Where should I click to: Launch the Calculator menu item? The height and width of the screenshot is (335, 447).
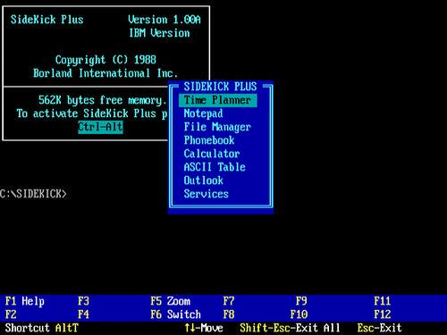[x=212, y=154]
